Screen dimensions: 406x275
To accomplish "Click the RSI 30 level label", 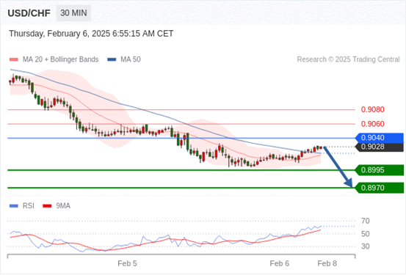I will pyautogui.click(x=366, y=246).
